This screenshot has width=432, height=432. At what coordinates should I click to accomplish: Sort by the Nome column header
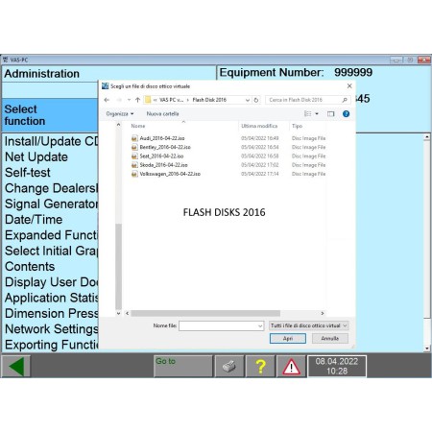coord(138,126)
